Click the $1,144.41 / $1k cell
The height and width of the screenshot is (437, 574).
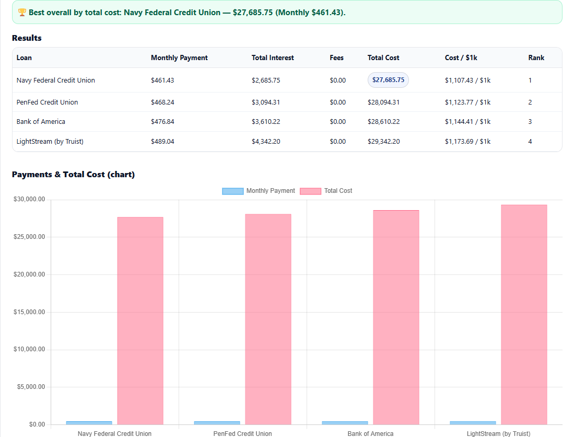pos(468,122)
